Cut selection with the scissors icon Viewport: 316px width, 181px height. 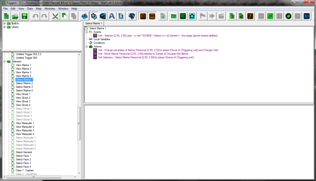click(55, 16)
